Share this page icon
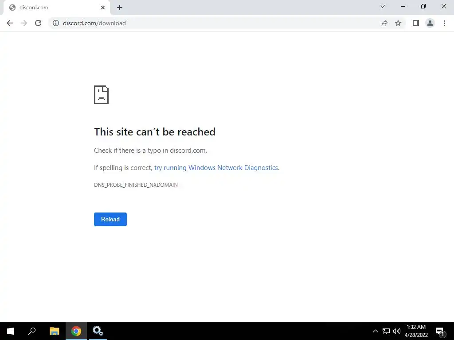Viewport: 454px width, 340px height. click(x=384, y=23)
